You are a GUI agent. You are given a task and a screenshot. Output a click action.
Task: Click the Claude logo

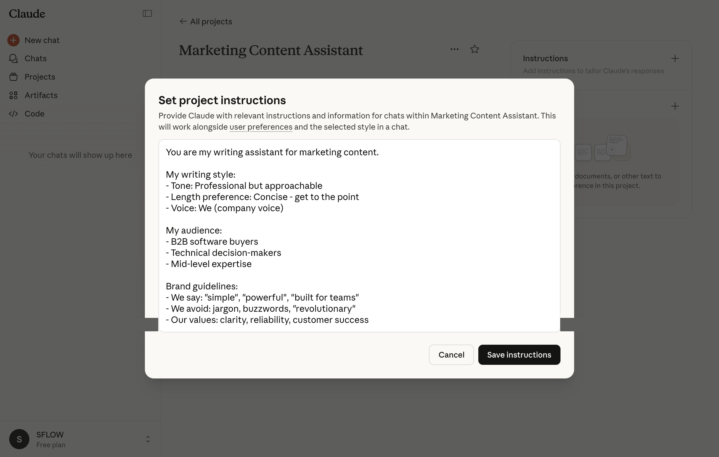pos(27,14)
